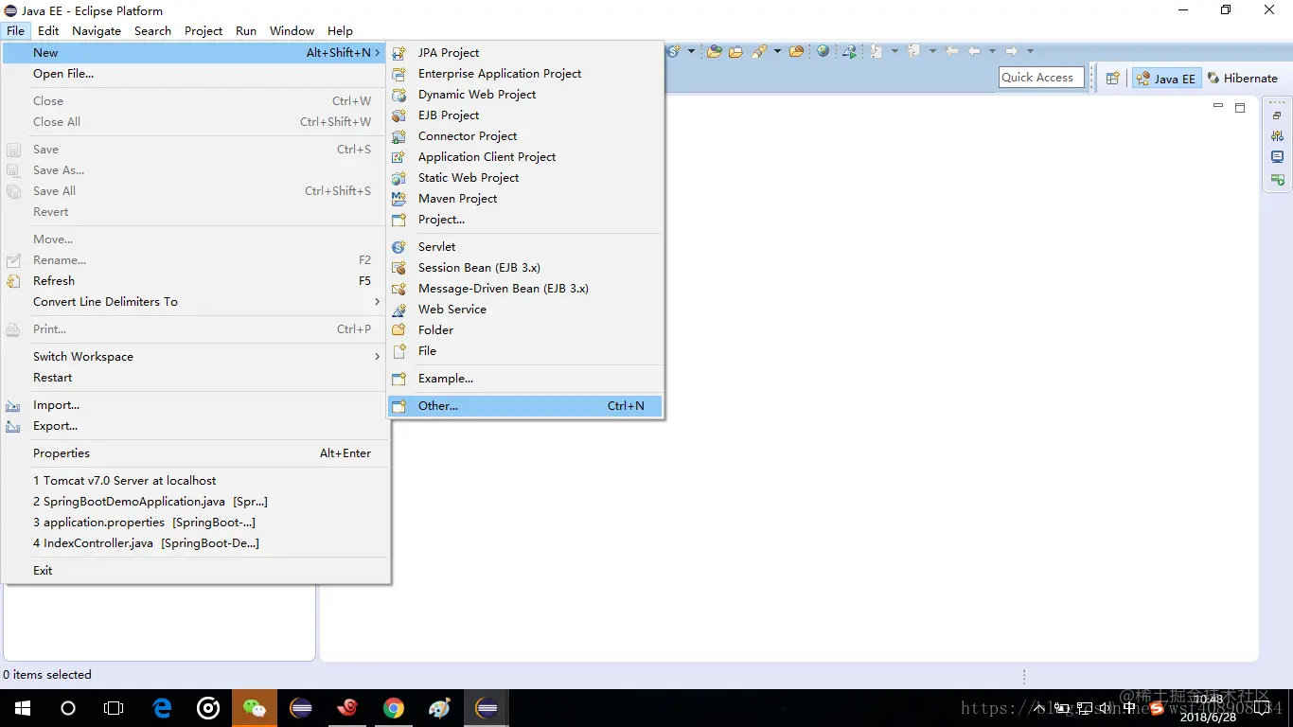Open the Run menu
The height and width of the screenshot is (727, 1293).
[x=246, y=30]
